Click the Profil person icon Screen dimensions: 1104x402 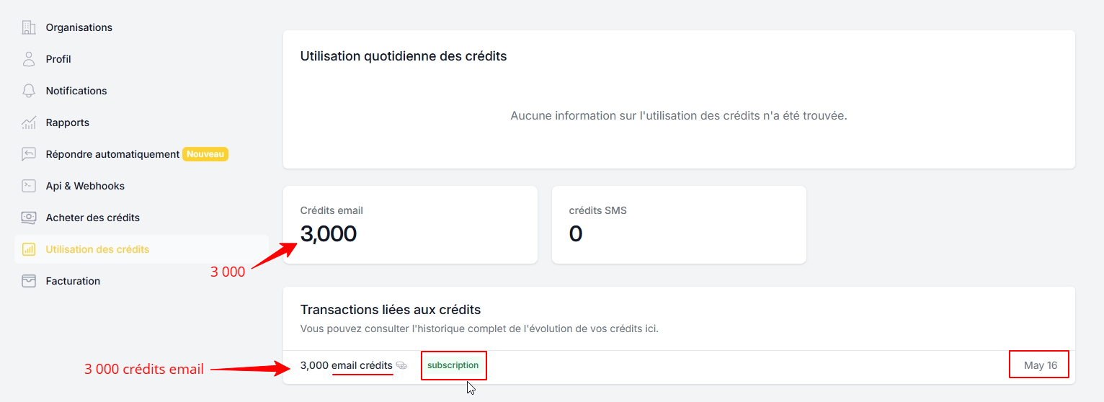(x=29, y=59)
